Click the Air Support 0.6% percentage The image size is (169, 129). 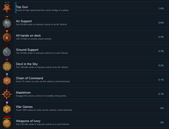point(161,23)
